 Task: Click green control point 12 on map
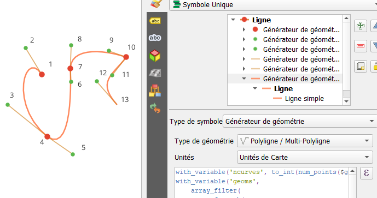coord(97,81)
